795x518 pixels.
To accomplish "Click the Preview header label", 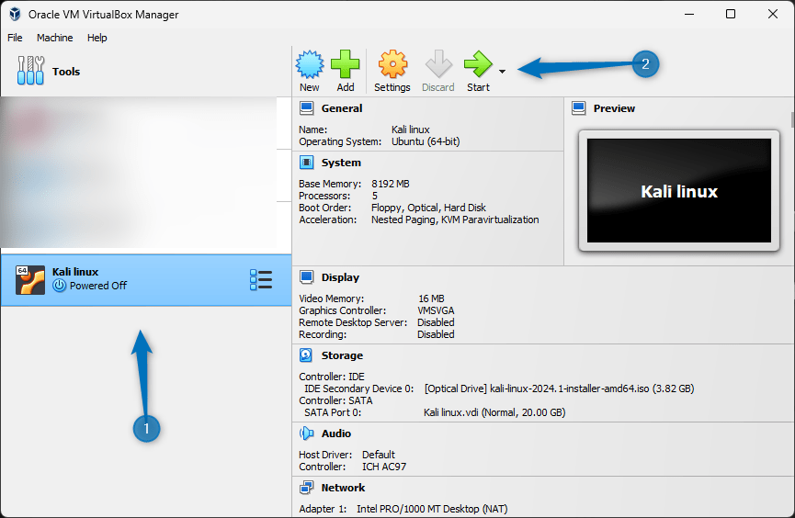I will pyautogui.click(x=614, y=108).
